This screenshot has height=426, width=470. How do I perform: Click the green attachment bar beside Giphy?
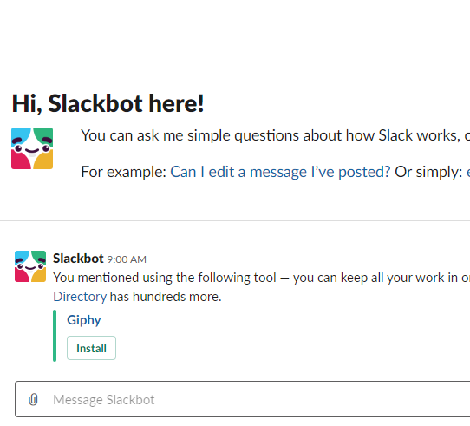click(x=55, y=336)
